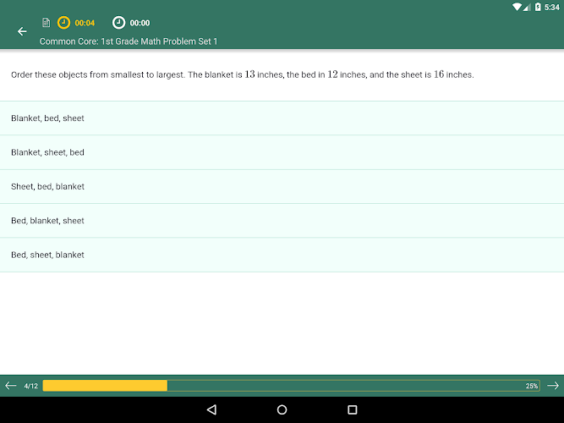Choose answer Sheet, bed, blanket
Viewport: 564px width, 423px height.
pos(282,187)
